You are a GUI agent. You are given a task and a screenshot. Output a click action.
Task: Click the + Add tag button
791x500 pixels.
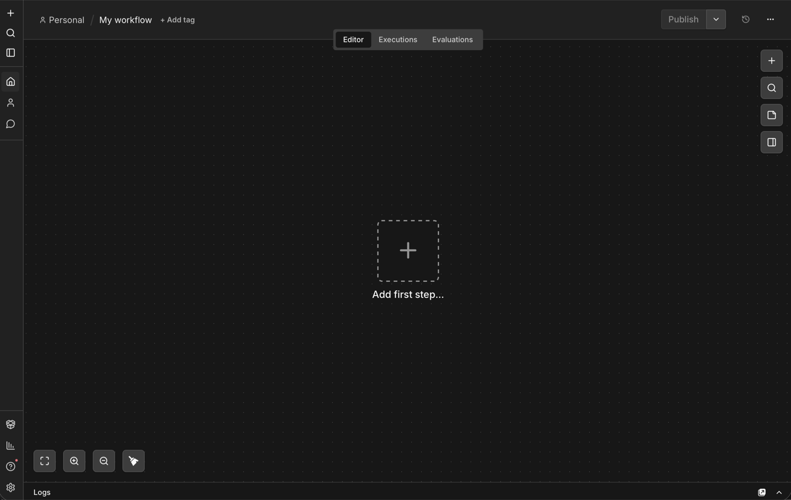point(177,20)
